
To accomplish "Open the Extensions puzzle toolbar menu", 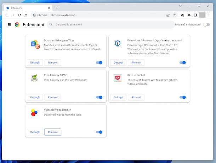I will 189,15.
